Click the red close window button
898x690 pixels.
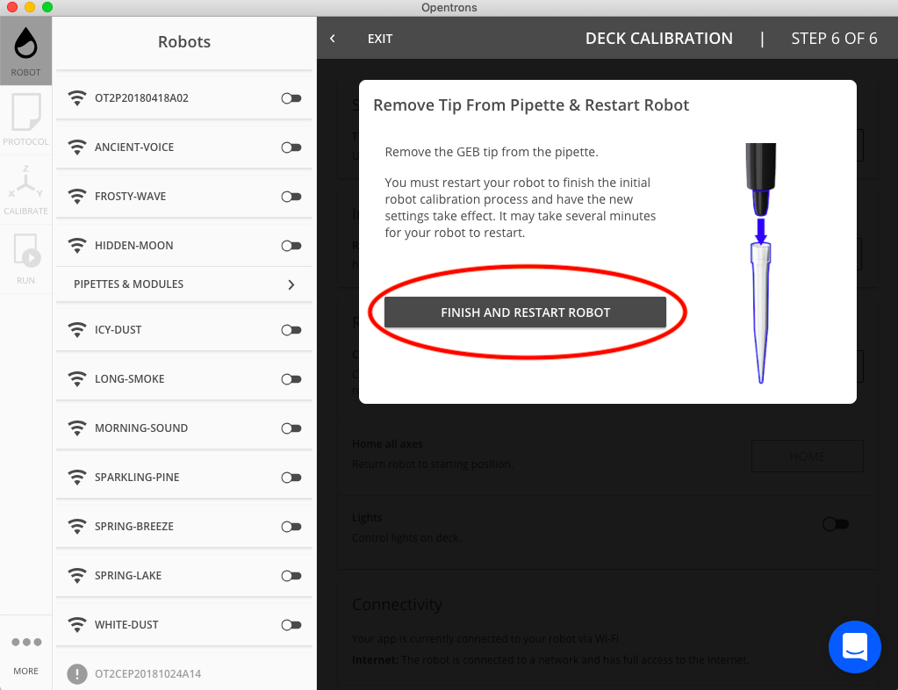point(12,7)
